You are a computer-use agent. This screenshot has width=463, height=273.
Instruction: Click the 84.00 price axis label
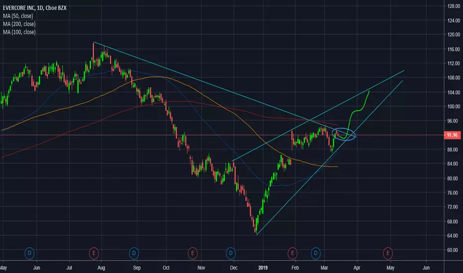454,163
